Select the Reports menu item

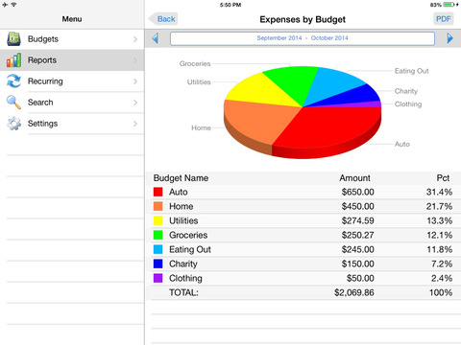click(x=72, y=60)
